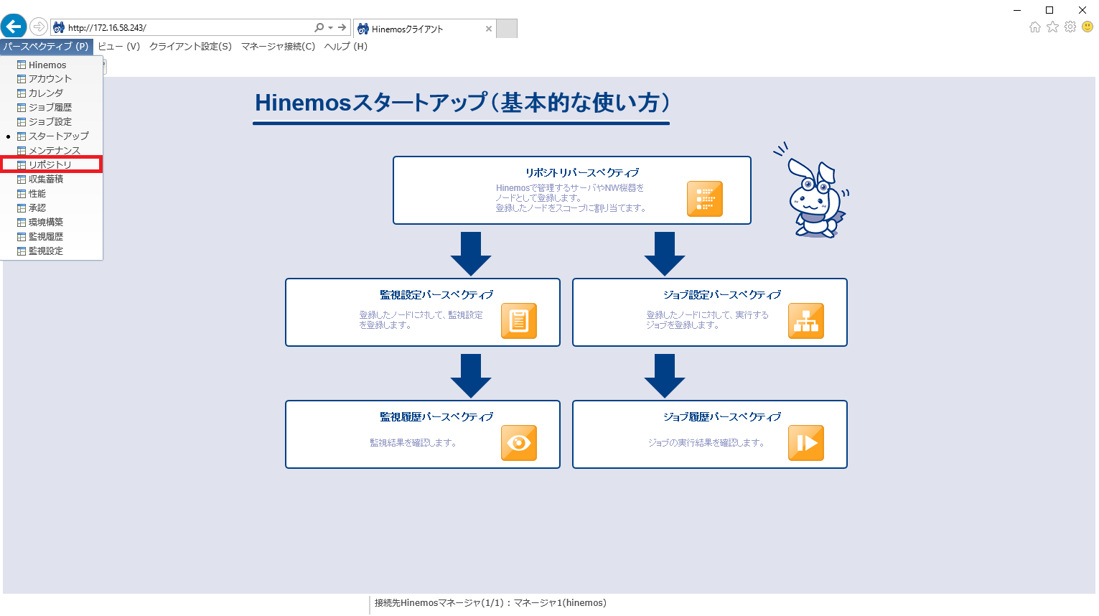Click the orange job history play icon
Image resolution: width=1099 pixels, height=616 pixels.
(x=805, y=443)
